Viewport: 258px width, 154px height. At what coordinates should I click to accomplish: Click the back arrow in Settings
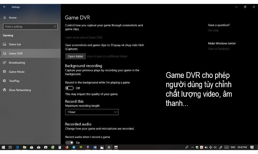point(4,7)
